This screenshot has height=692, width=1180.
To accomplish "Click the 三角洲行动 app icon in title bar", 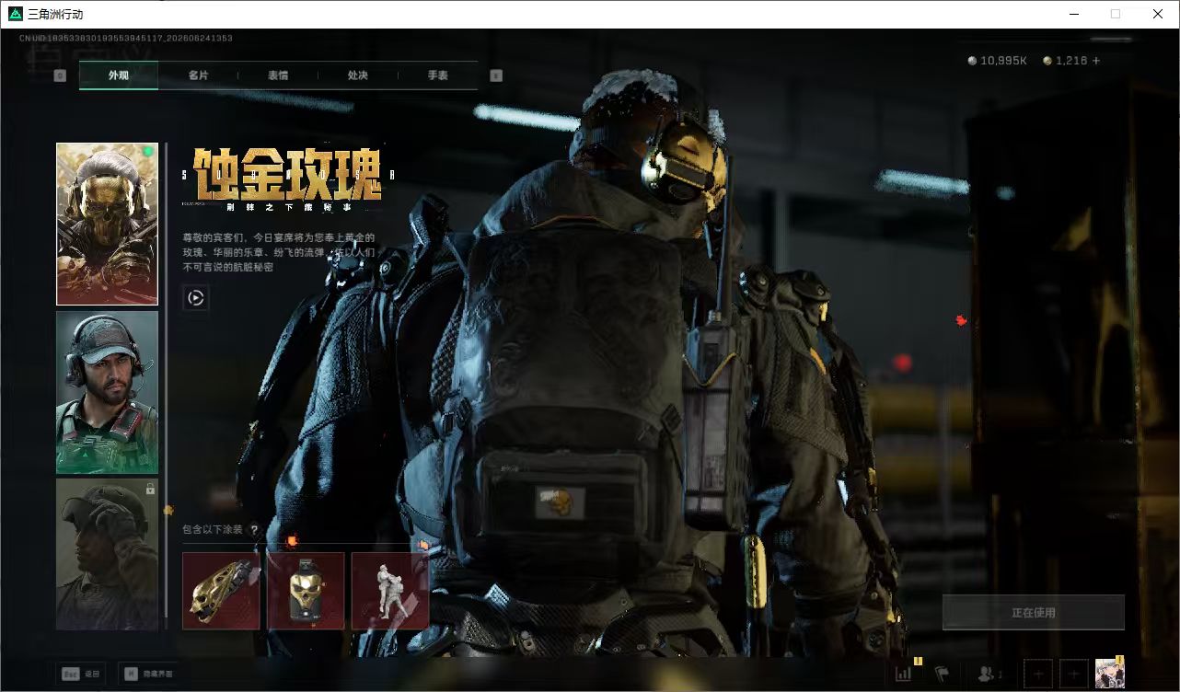I will [x=15, y=14].
